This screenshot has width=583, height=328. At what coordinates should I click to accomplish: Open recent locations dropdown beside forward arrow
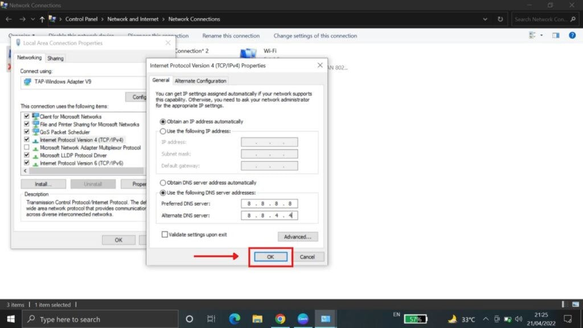pyautogui.click(x=32, y=19)
